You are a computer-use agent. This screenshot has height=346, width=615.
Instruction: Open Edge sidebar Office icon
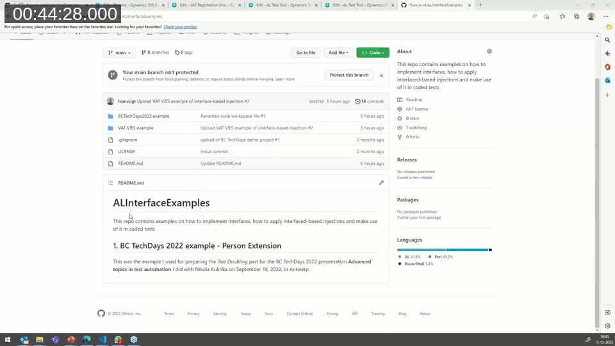tap(607, 67)
